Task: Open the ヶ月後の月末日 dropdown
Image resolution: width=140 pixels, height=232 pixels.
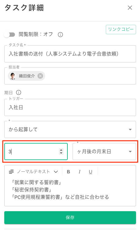Action: 104,152
